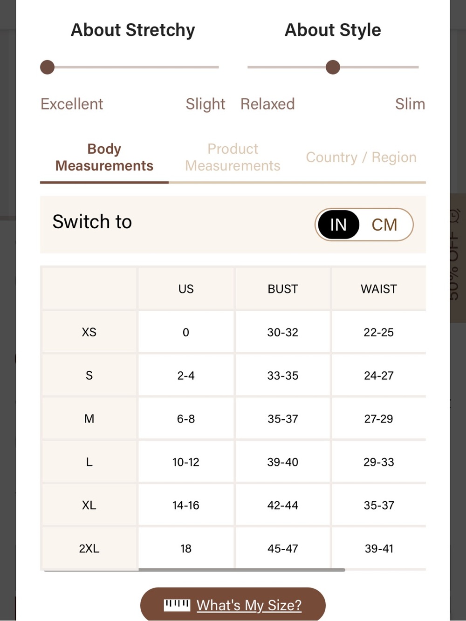466x621 pixels.
Task: Click the About Style slider handle
Action: [333, 67]
